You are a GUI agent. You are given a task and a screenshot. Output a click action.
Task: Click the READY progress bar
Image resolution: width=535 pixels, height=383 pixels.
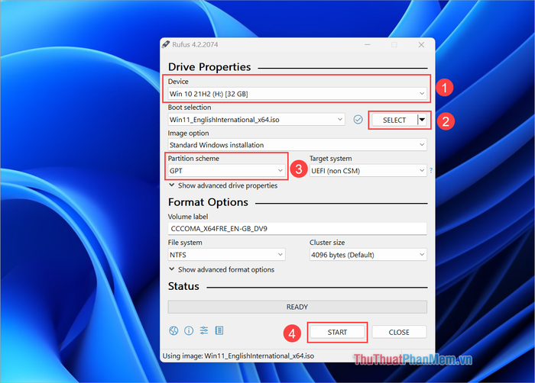(297, 307)
